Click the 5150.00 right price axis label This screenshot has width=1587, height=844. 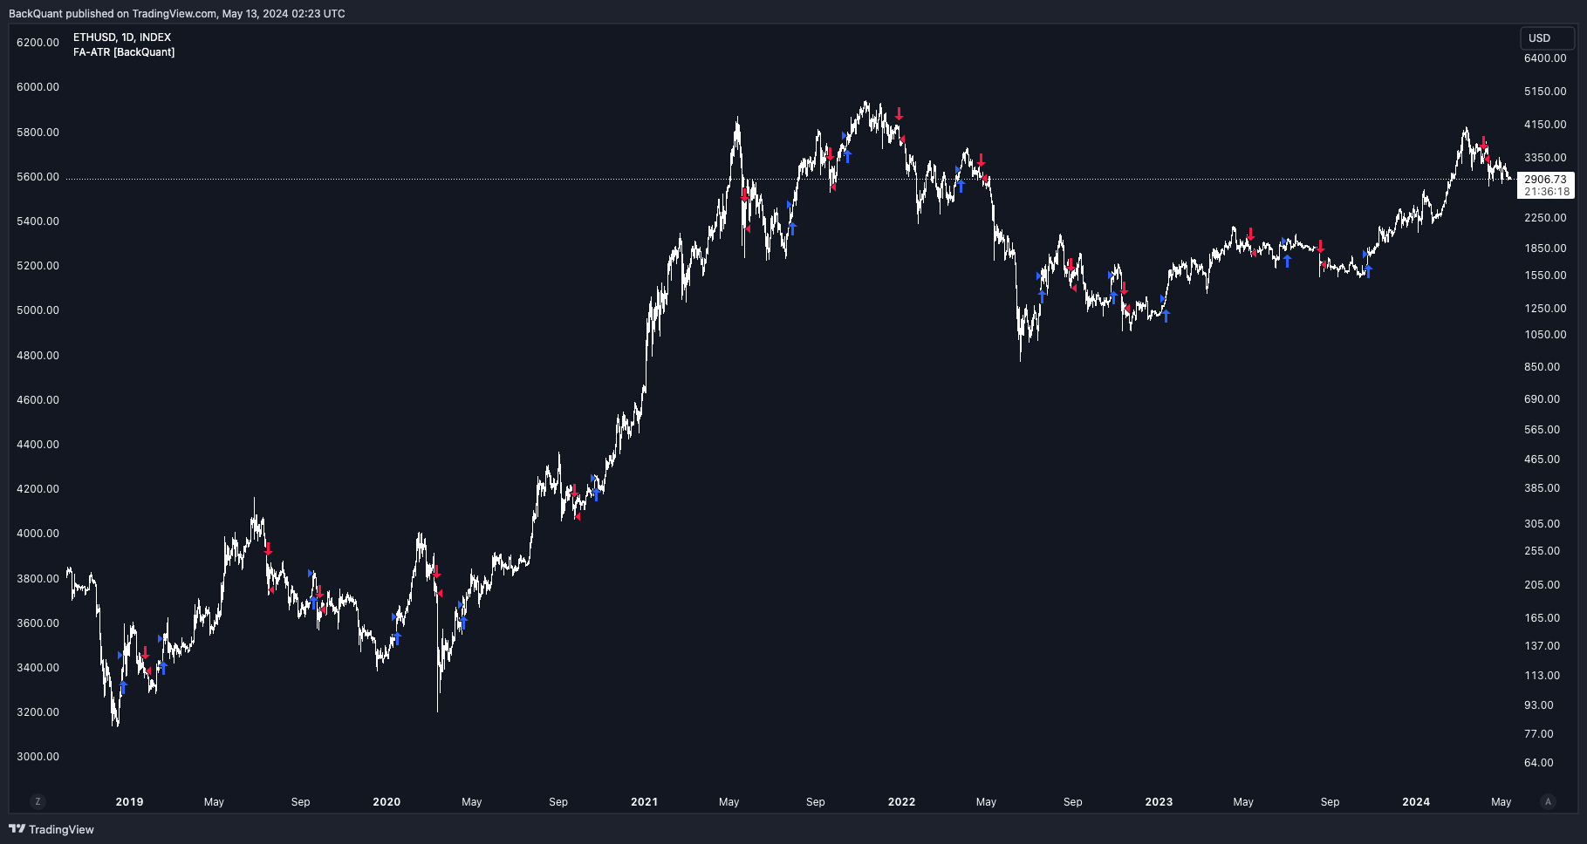coord(1545,92)
